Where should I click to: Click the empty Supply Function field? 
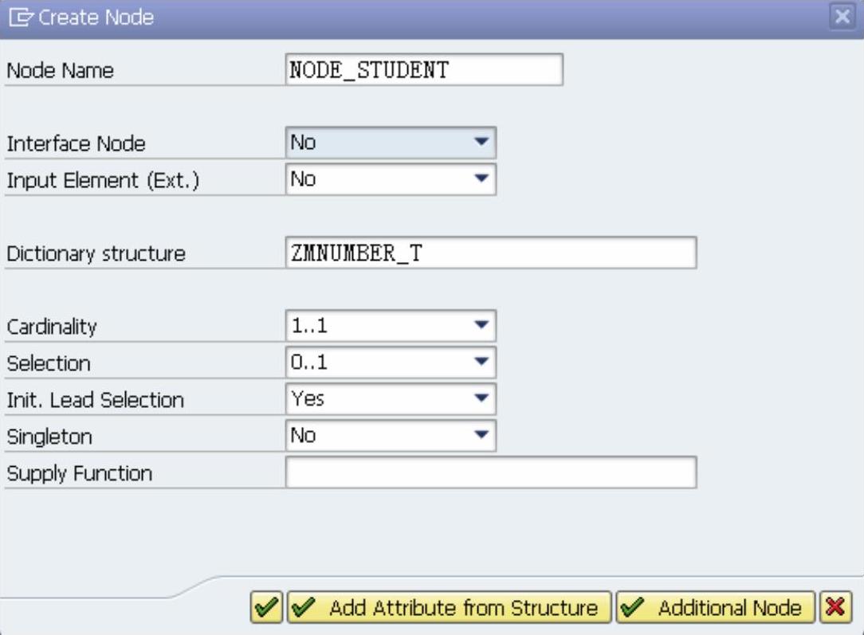(x=491, y=472)
